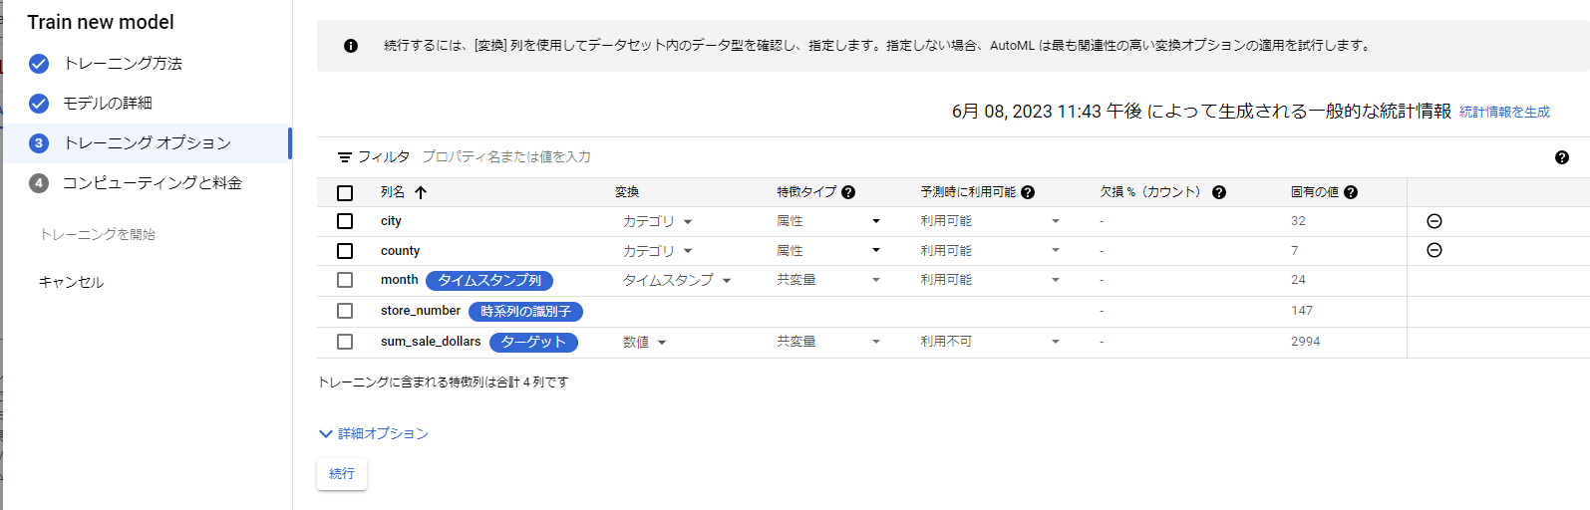The width and height of the screenshot is (1590, 510).
Task: Open county 利用可能 availability dropdown
Action: 991,251
